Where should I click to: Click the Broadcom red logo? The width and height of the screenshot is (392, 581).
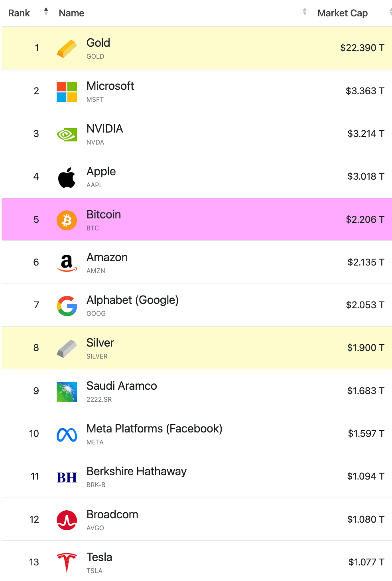coord(67,520)
